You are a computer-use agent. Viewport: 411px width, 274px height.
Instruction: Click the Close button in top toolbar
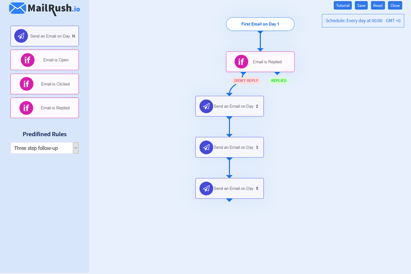pos(395,5)
